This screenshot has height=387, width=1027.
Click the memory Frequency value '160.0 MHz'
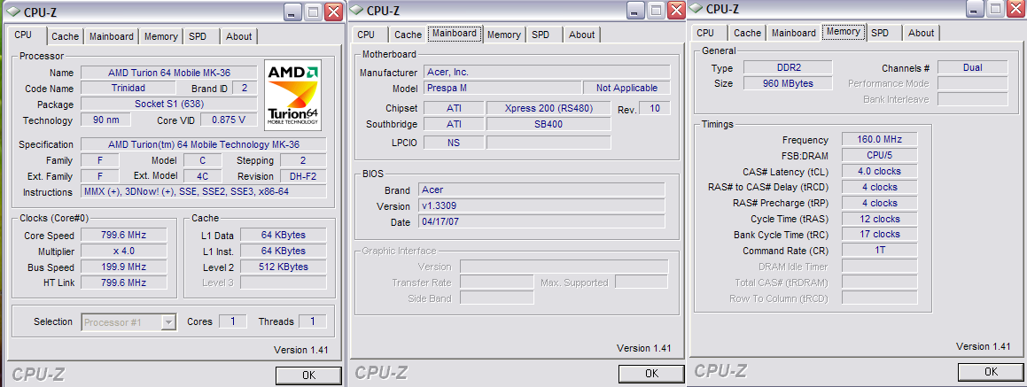pyautogui.click(x=880, y=139)
